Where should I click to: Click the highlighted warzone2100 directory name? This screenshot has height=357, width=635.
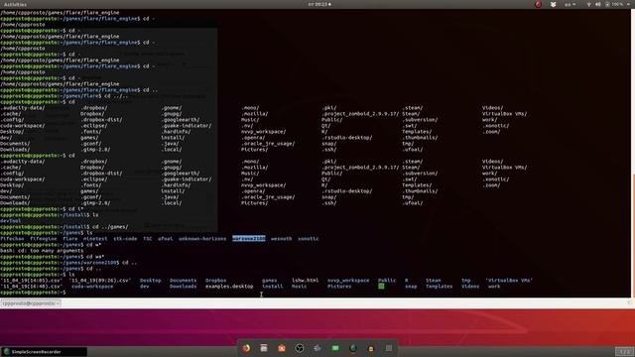pos(249,239)
